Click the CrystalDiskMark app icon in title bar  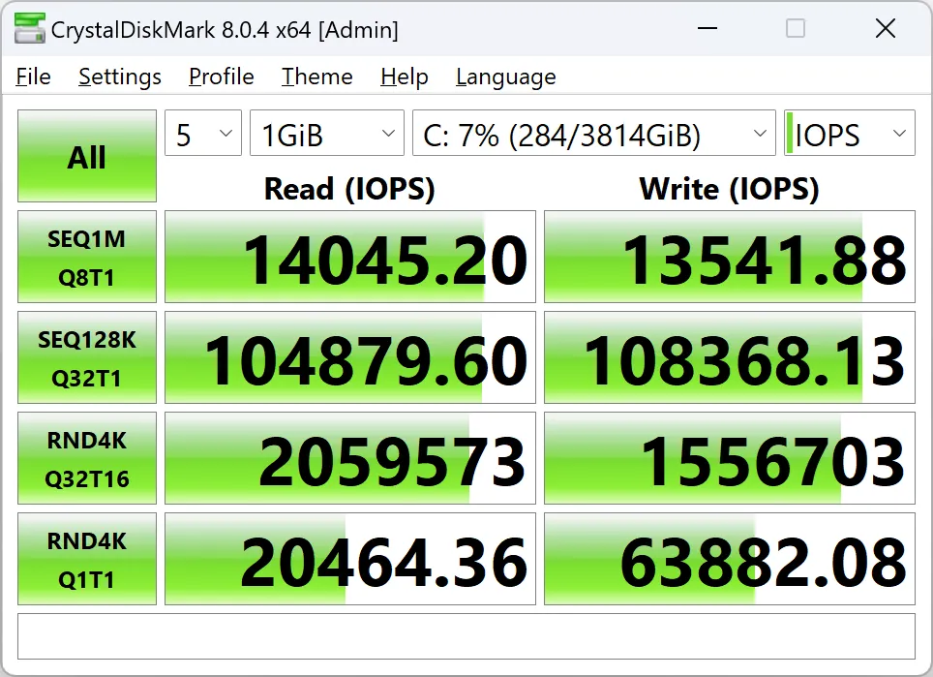28,29
